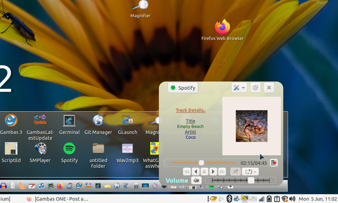This screenshot has width=338, height=203.
Task: Open Firefox Web Browser desktop icon
Action: click(222, 28)
